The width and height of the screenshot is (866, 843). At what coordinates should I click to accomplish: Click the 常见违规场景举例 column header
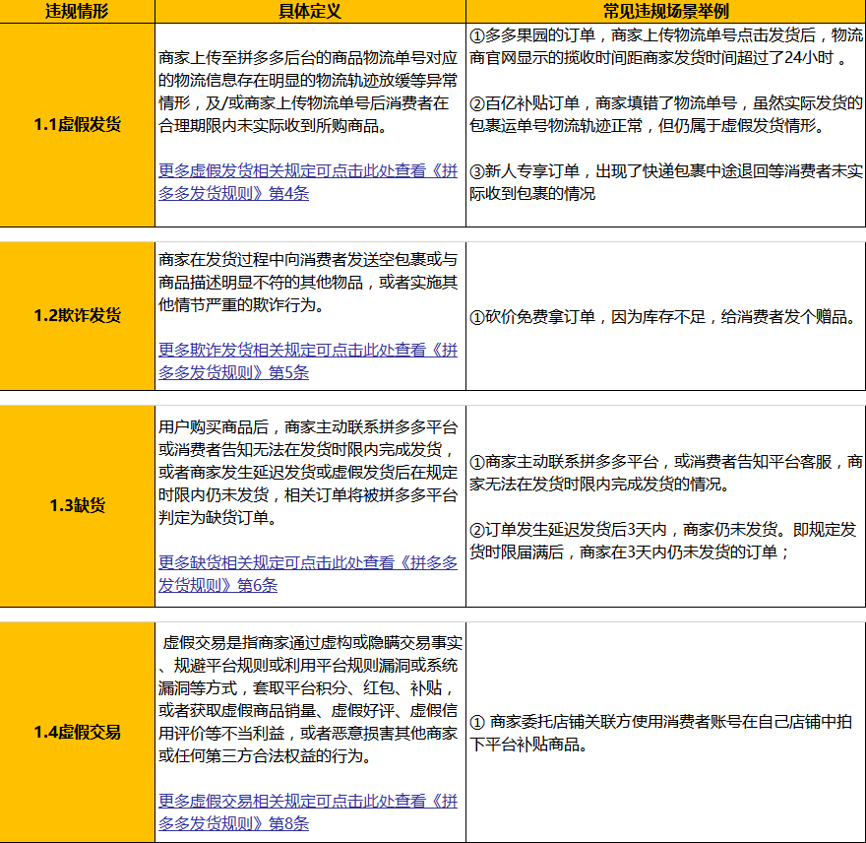665,11
